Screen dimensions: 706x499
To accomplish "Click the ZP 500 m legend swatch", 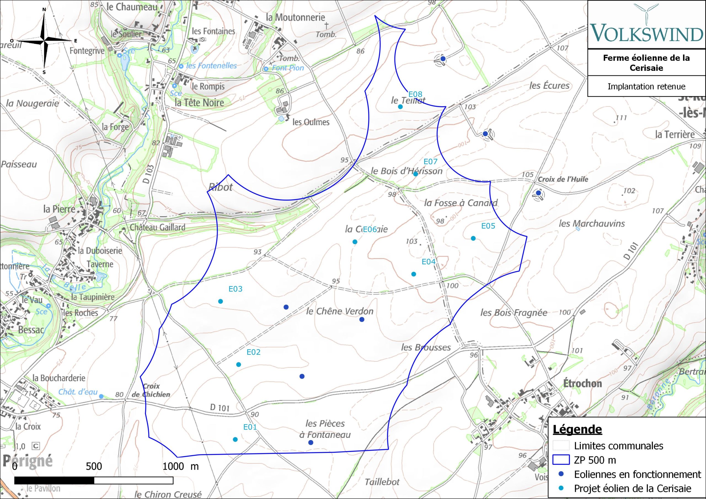I will tap(561, 460).
